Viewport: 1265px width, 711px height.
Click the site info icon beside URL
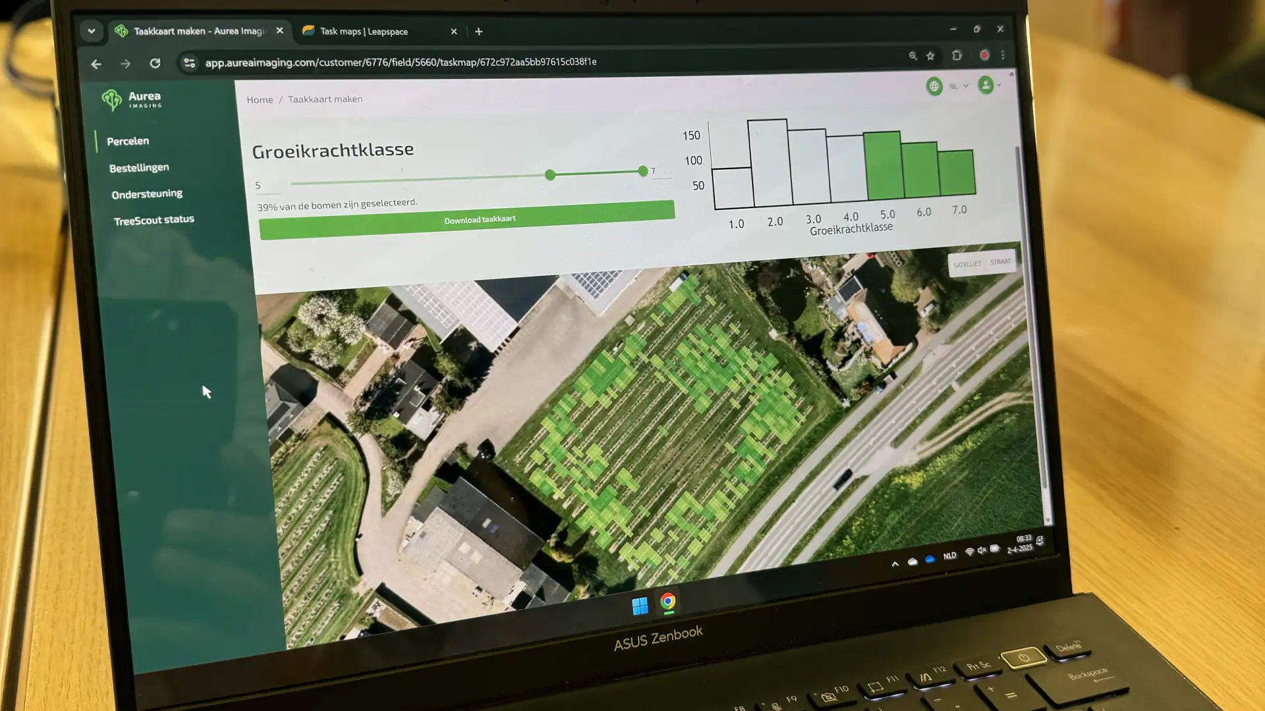pyautogui.click(x=190, y=63)
